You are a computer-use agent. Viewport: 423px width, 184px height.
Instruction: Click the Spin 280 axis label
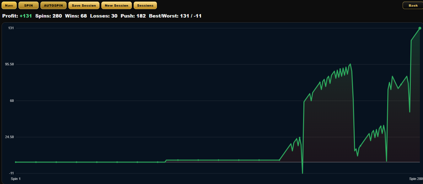point(416,179)
